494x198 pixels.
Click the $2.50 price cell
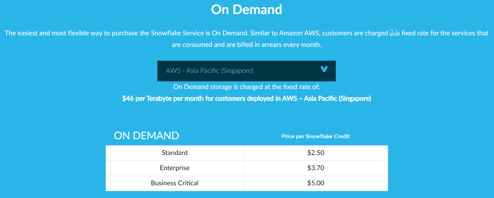click(x=315, y=153)
